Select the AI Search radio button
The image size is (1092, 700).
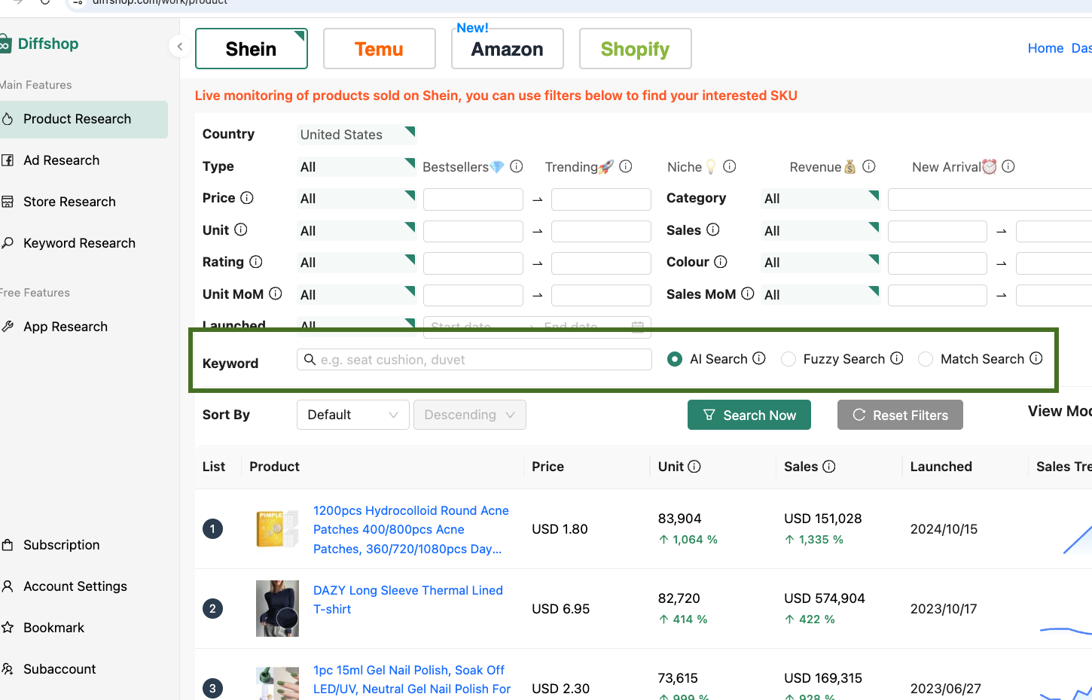tap(674, 359)
